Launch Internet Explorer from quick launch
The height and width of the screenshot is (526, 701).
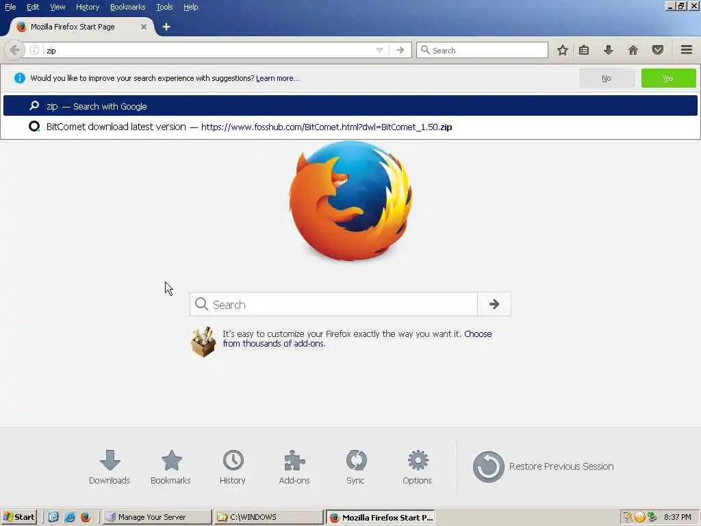point(69,517)
